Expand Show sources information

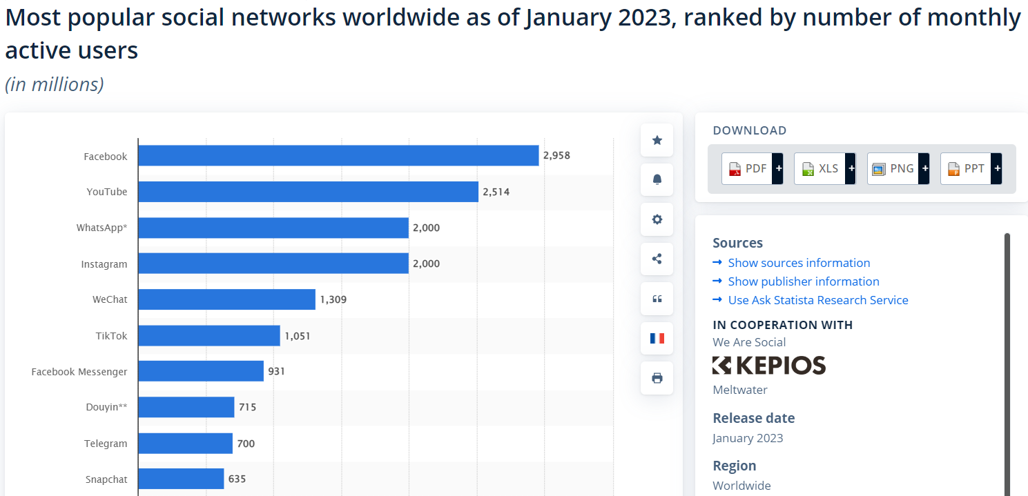point(799,263)
